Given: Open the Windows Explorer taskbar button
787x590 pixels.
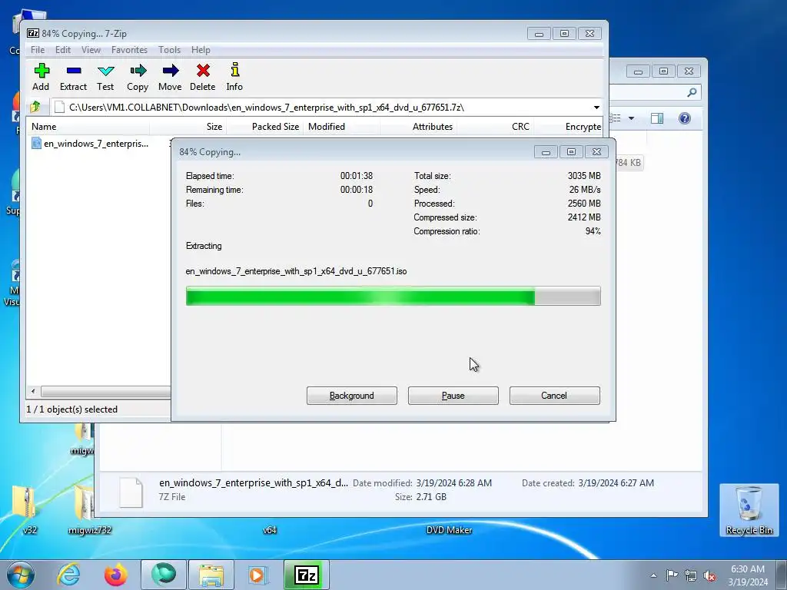Looking at the screenshot, I should point(211,575).
